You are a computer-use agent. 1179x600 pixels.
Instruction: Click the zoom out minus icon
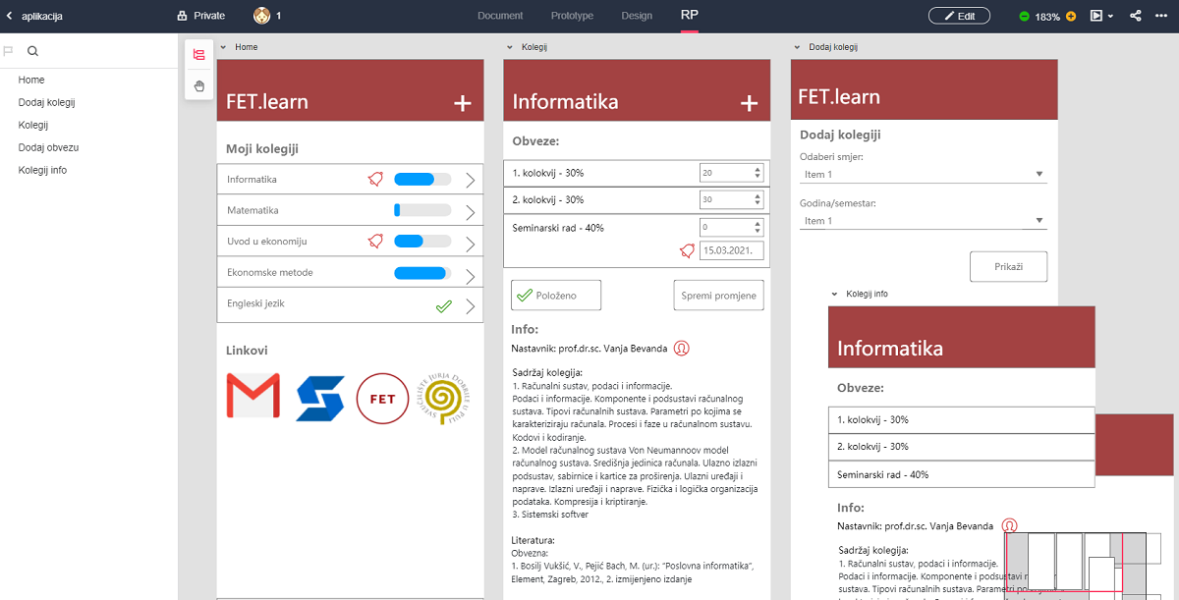pos(1025,17)
